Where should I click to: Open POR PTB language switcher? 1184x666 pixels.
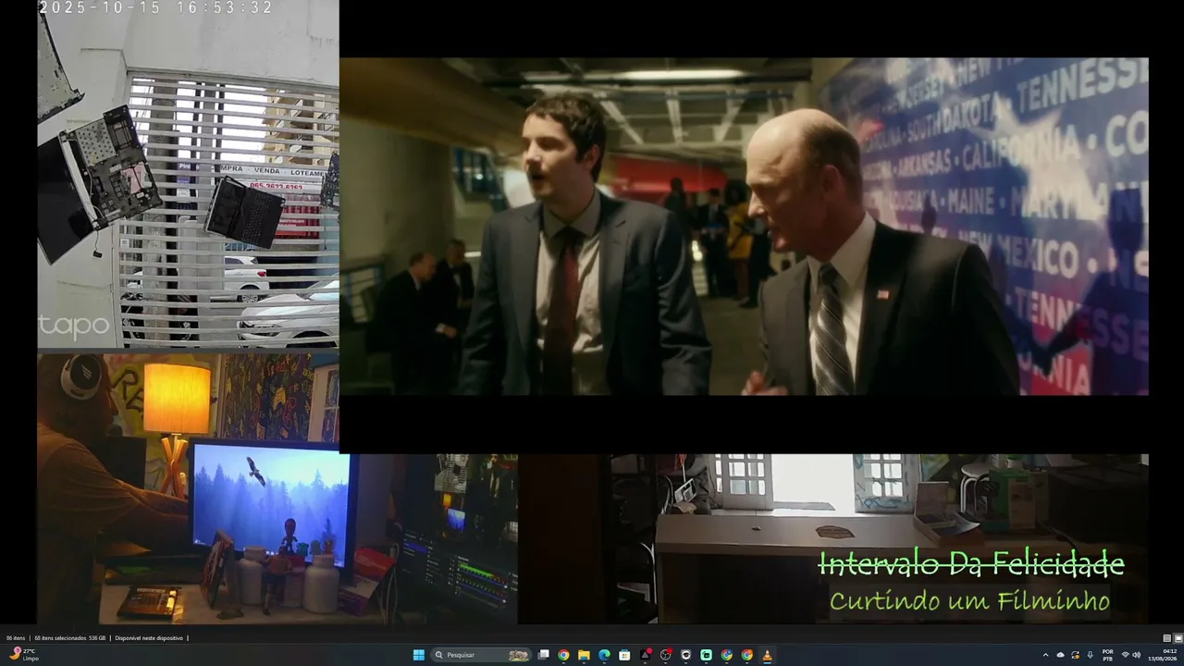click(1108, 655)
